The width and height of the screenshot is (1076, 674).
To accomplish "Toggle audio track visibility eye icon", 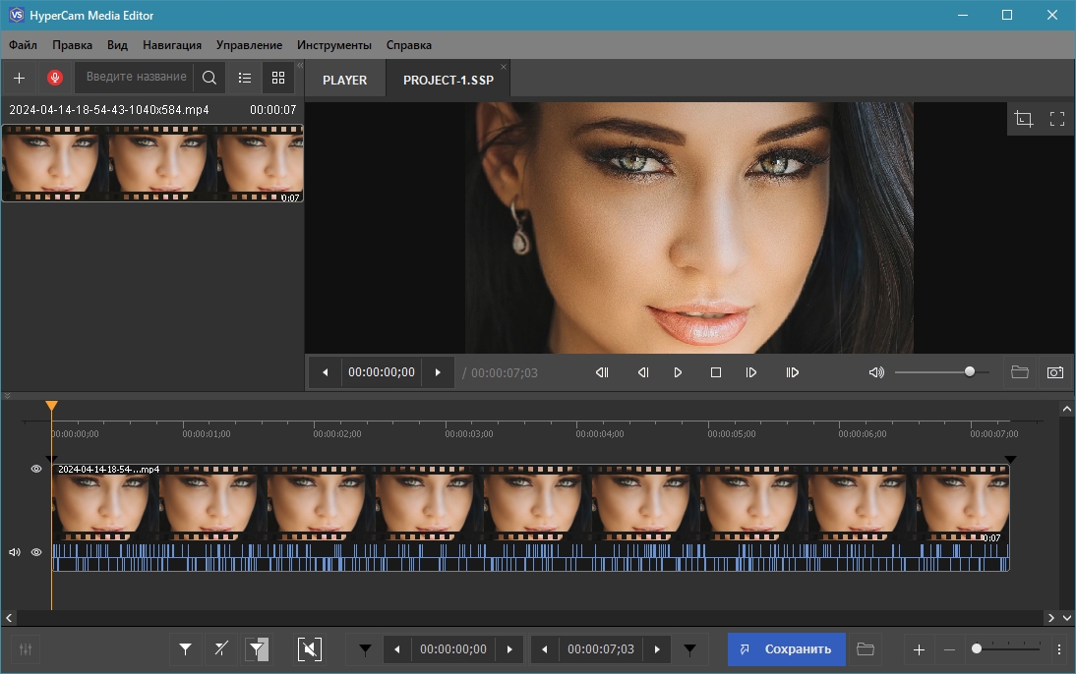I will pyautogui.click(x=36, y=552).
